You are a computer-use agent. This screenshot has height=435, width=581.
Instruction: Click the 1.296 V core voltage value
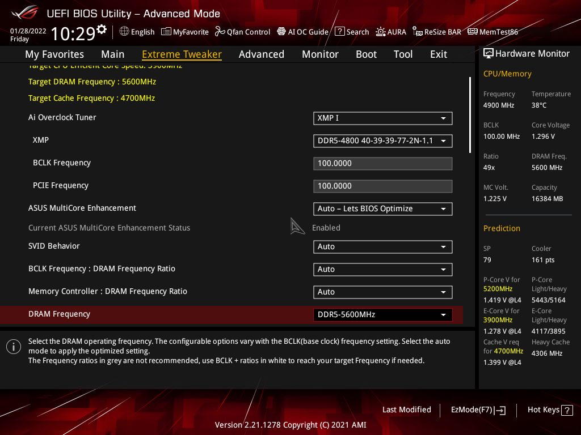[543, 137]
